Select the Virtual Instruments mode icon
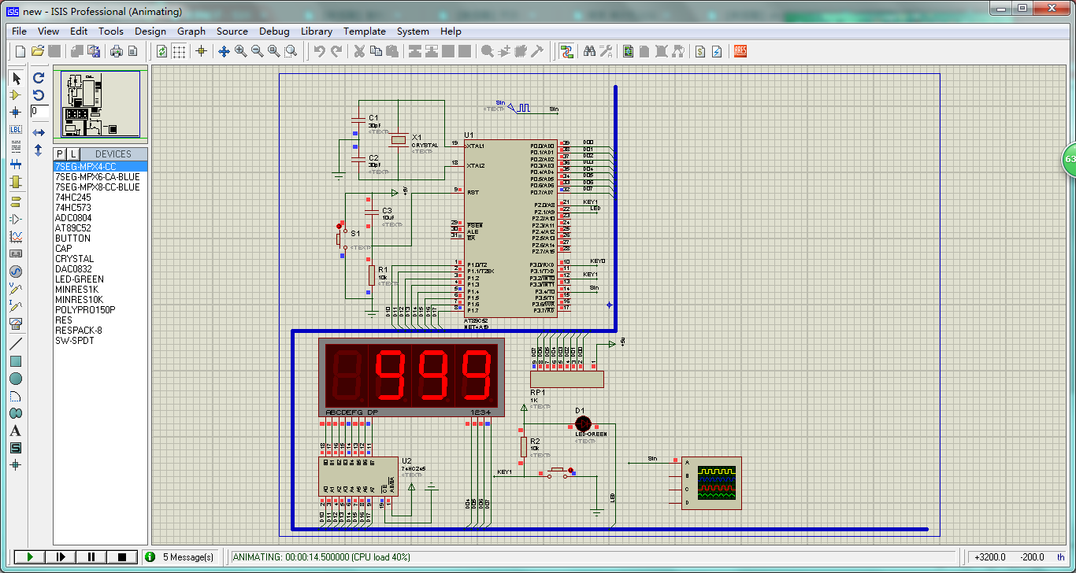 16,323
